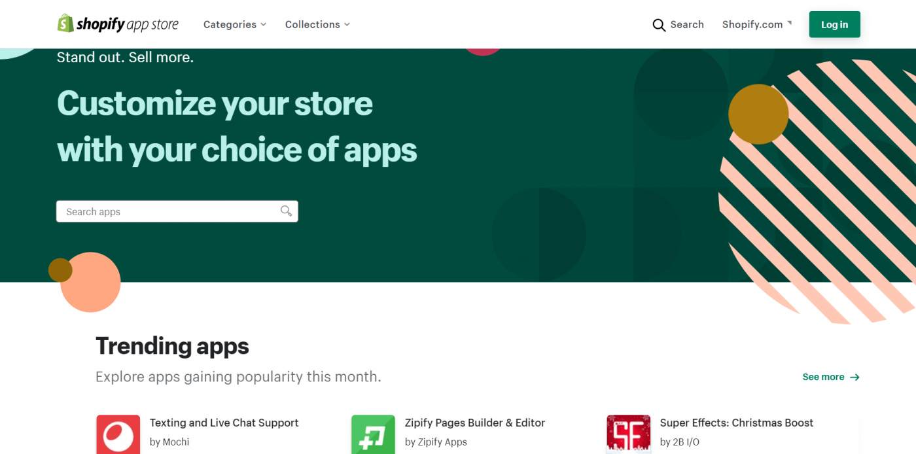Image resolution: width=916 pixels, height=454 pixels.
Task: Focus the Search apps input field
Action: 177,211
